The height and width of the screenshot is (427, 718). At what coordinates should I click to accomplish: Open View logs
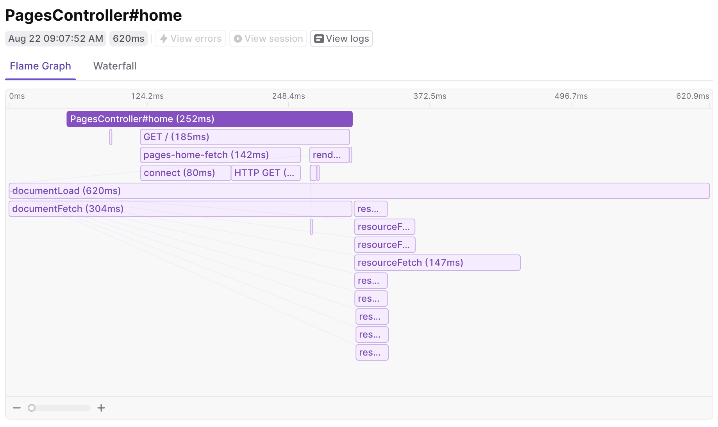[x=341, y=39]
